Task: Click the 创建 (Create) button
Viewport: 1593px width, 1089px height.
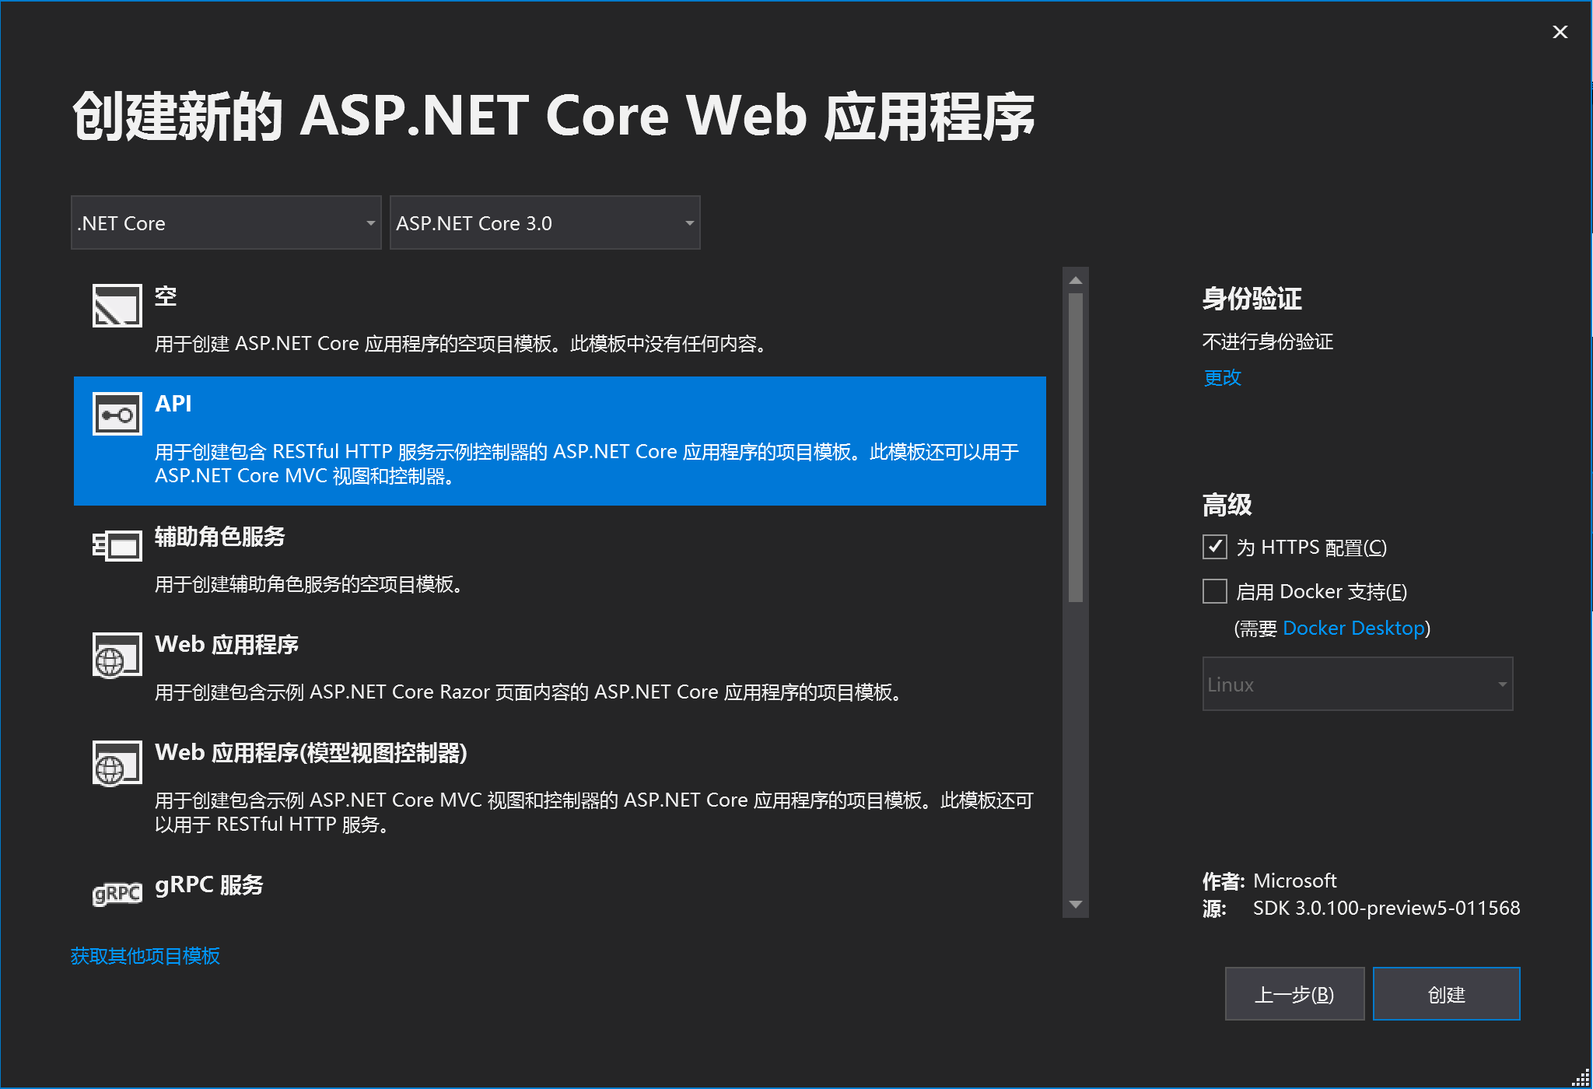Action: coord(1446,994)
